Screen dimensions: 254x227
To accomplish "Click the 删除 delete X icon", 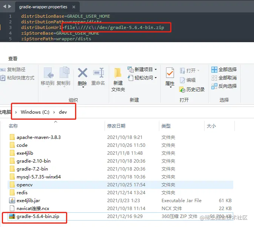I will tap(82, 73).
